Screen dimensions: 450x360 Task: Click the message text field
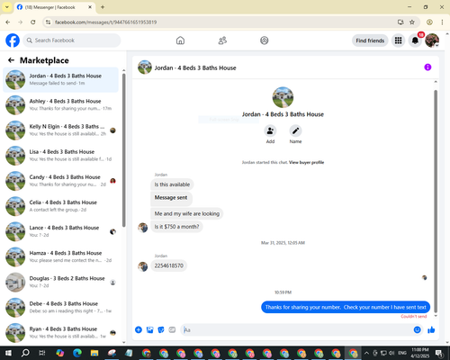point(297,330)
